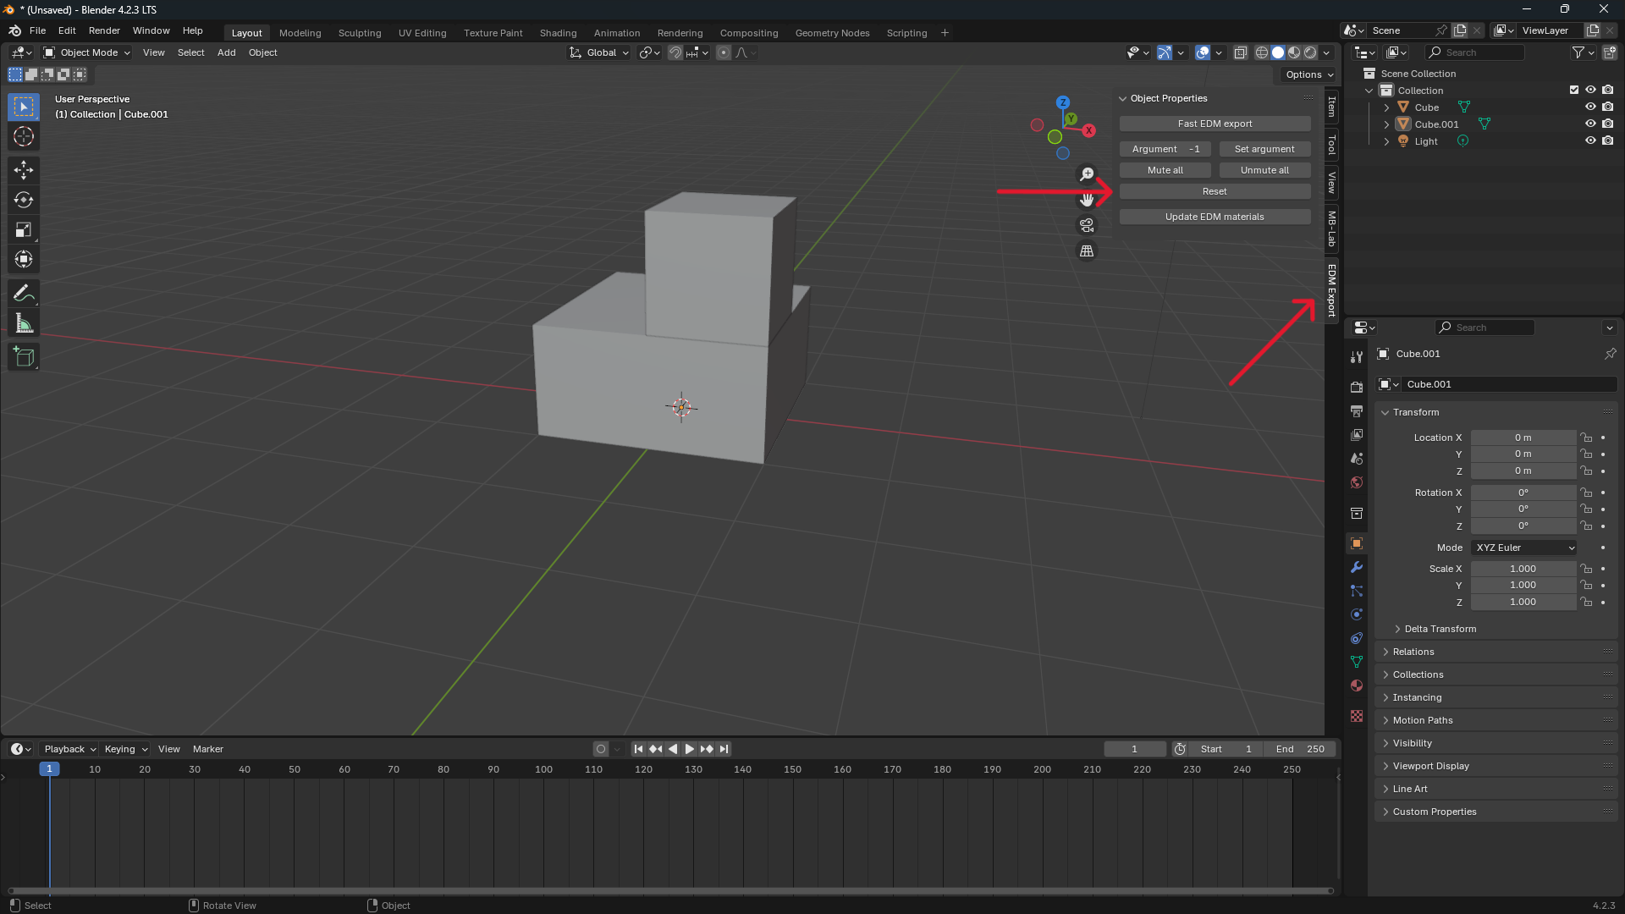Click the viewport pan hand icon
Screen dimensions: 1625x914
[x=1087, y=200]
